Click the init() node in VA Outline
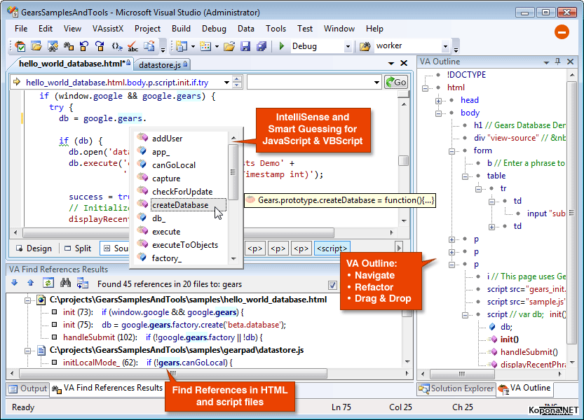This screenshot has width=584, height=420. (x=509, y=339)
